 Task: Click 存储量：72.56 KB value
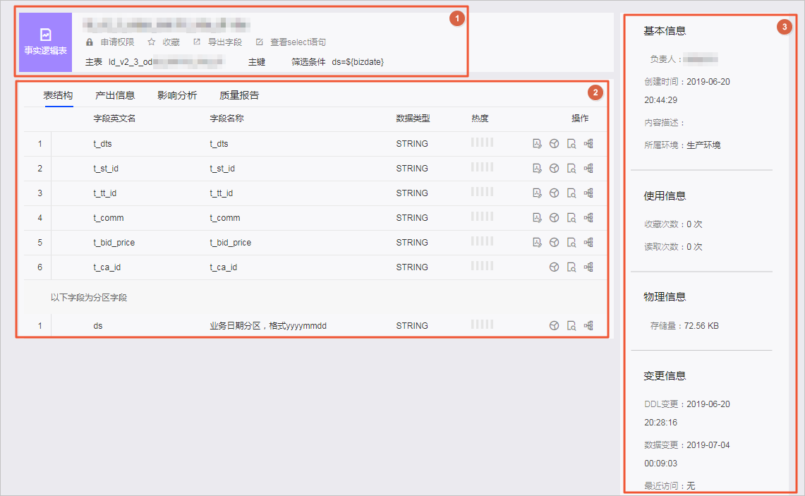pos(684,326)
